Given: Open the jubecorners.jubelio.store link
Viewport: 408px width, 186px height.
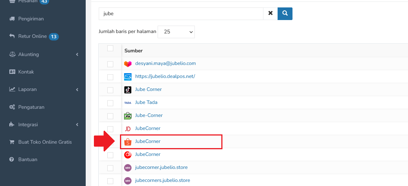Looking at the screenshot, I should coord(162,180).
